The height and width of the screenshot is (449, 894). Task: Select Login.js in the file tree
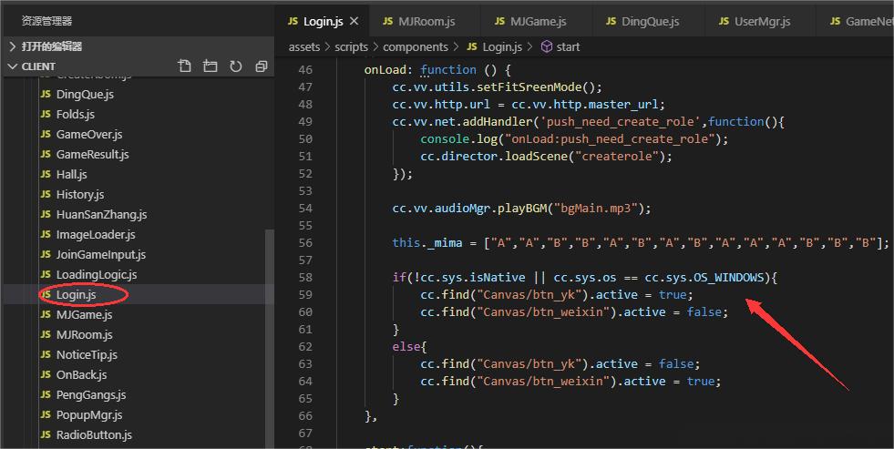(76, 294)
